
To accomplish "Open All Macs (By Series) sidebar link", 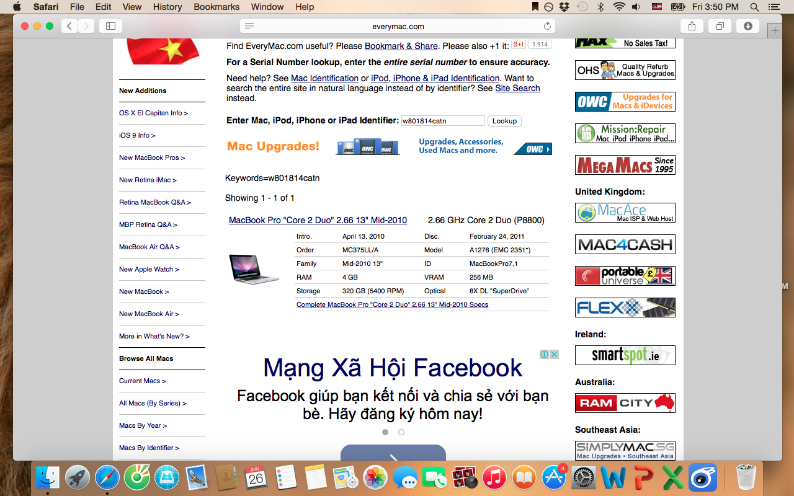I will [153, 403].
